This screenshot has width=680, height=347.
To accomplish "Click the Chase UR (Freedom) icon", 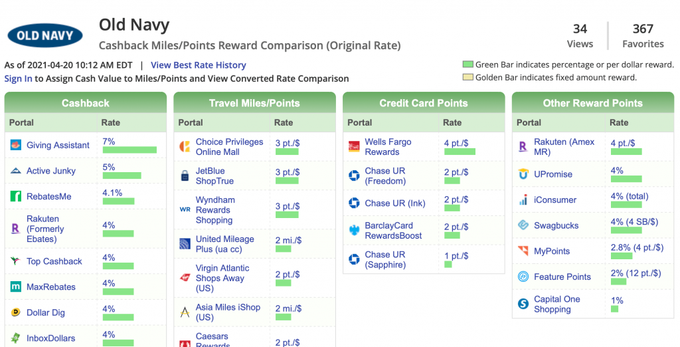I will [354, 176].
